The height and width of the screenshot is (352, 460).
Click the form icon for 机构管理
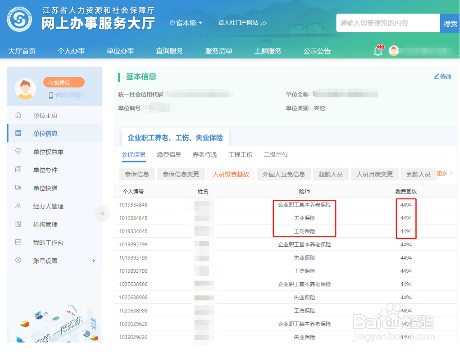pyautogui.click(x=18, y=224)
